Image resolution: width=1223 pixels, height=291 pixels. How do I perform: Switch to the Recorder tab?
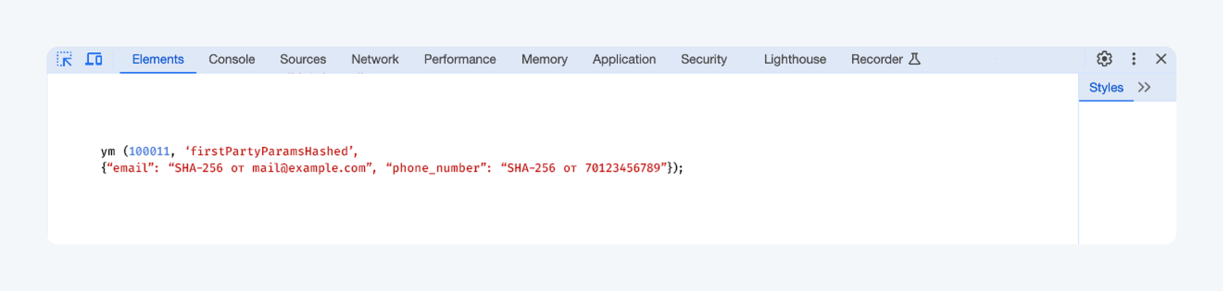(x=876, y=59)
